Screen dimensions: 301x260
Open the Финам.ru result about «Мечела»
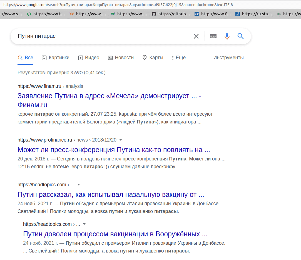coord(109,96)
